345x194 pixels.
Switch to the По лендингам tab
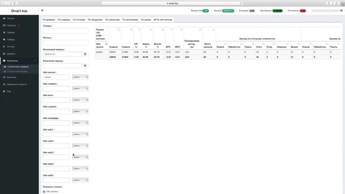click(x=95, y=20)
